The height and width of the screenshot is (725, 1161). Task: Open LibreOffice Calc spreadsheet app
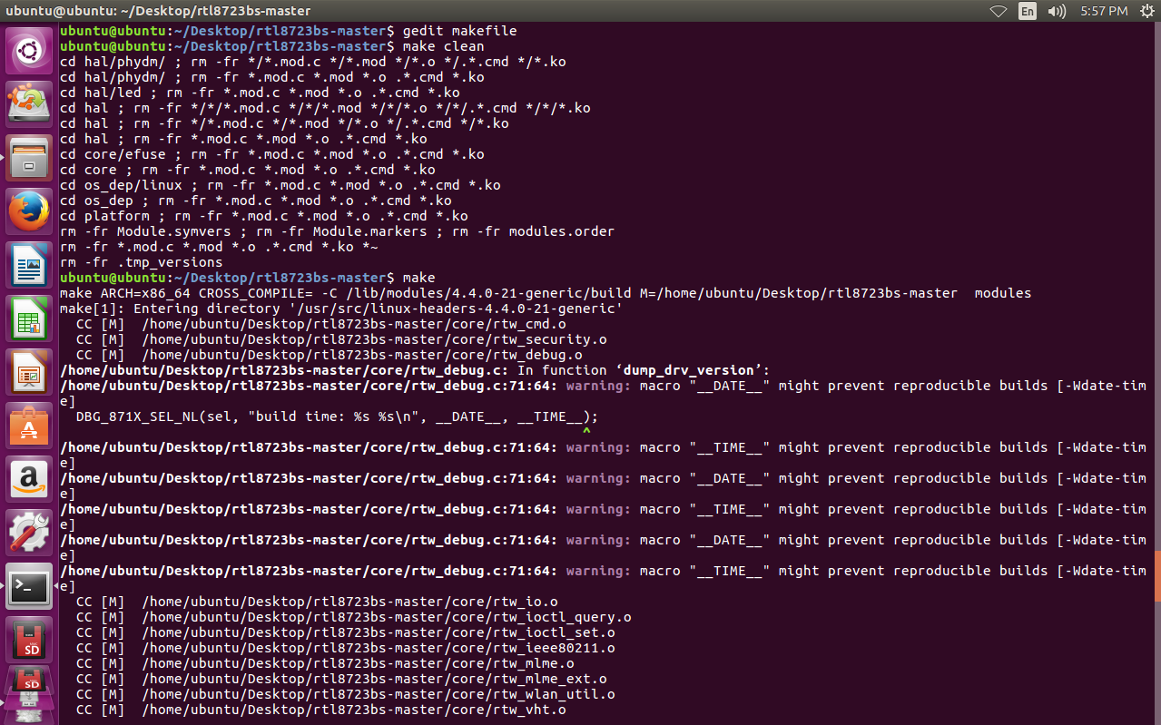tap(30, 318)
